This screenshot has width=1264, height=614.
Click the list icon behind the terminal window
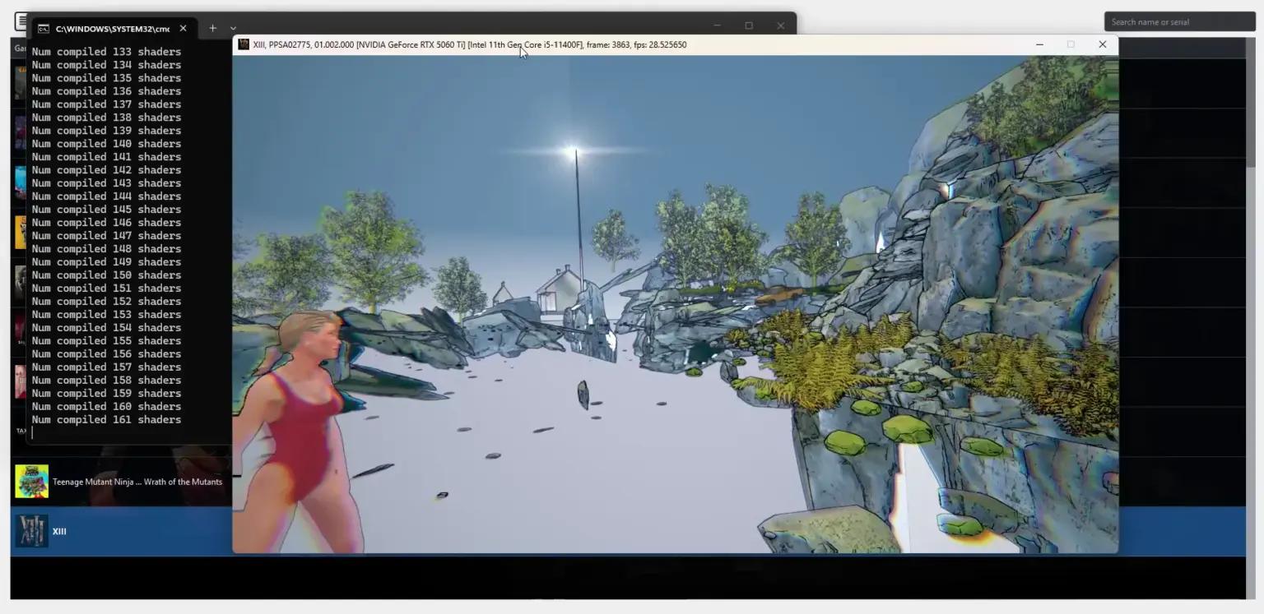[21, 21]
